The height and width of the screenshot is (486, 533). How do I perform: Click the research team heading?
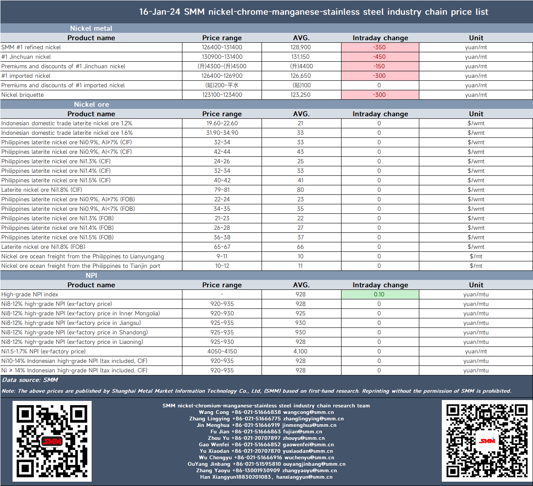click(266, 406)
